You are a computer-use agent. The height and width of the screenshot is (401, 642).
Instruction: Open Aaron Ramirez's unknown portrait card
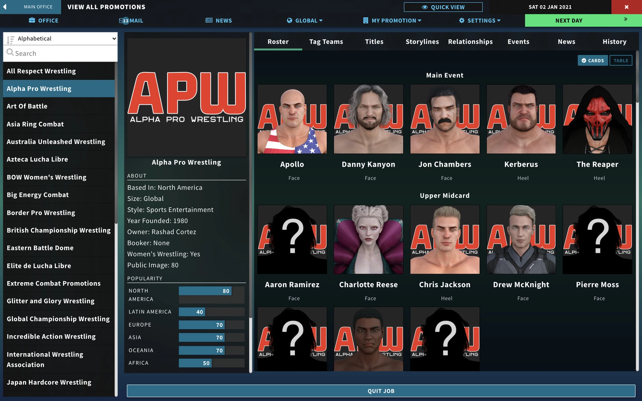tap(292, 239)
